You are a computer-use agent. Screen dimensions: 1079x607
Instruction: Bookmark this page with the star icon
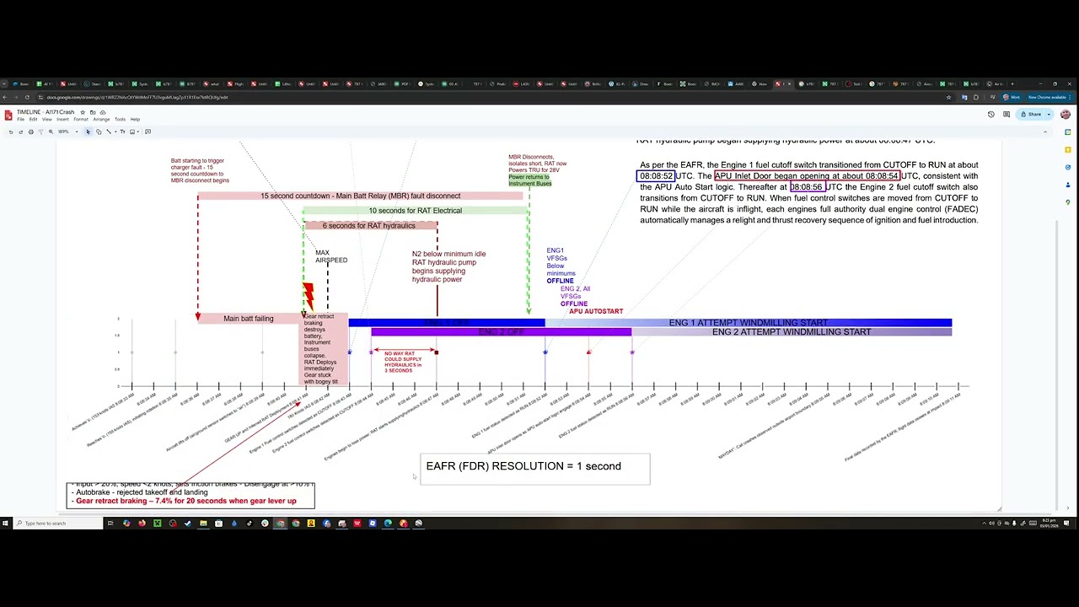coord(948,97)
